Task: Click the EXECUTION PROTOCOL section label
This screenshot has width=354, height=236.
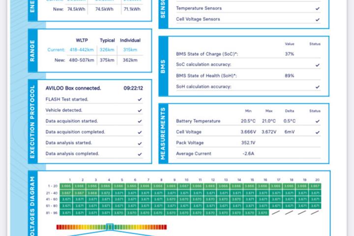Action: (x=32, y=121)
